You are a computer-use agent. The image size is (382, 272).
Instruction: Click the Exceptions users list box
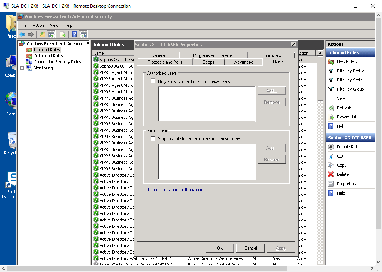coord(207,161)
